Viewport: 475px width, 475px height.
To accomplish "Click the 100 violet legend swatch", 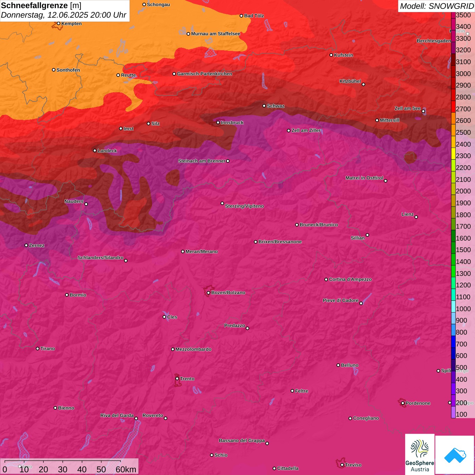I will 453,412.
